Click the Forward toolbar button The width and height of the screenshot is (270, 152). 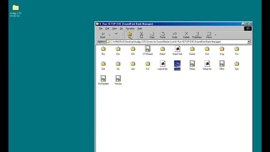pos(116,35)
